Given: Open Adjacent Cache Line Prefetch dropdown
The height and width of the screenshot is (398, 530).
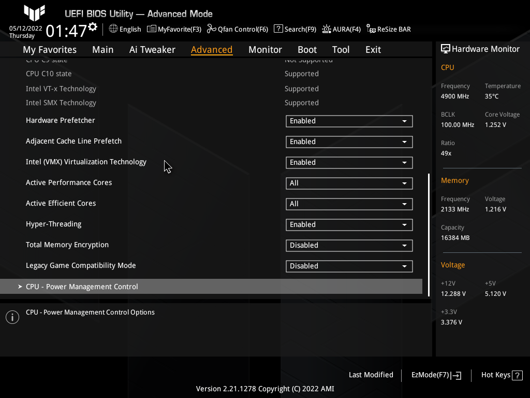Looking at the screenshot, I should [349, 142].
